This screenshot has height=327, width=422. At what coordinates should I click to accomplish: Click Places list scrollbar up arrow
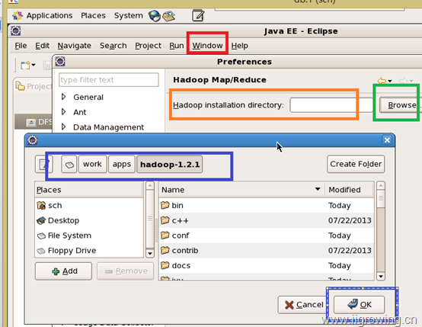pyautogui.click(x=150, y=185)
